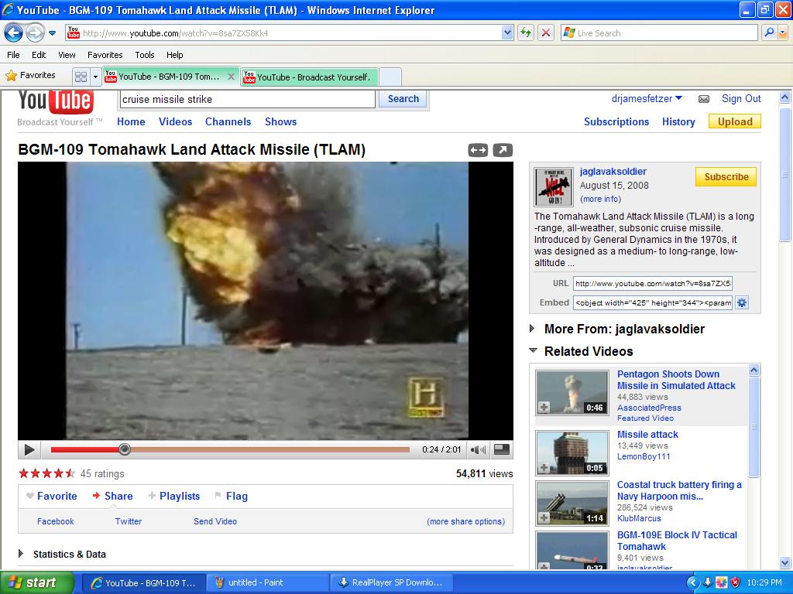The width and height of the screenshot is (793, 594).
Task: Expand hidden system tray icons arrow
Action: point(693,582)
